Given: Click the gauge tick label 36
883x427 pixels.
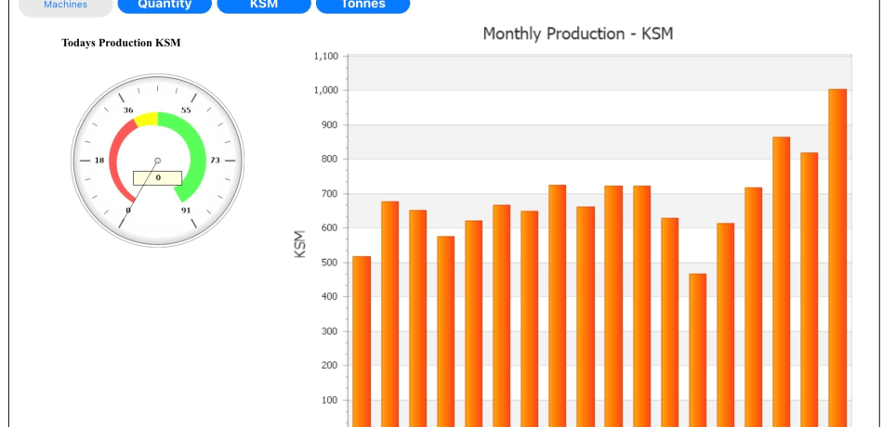Looking at the screenshot, I should tap(128, 110).
